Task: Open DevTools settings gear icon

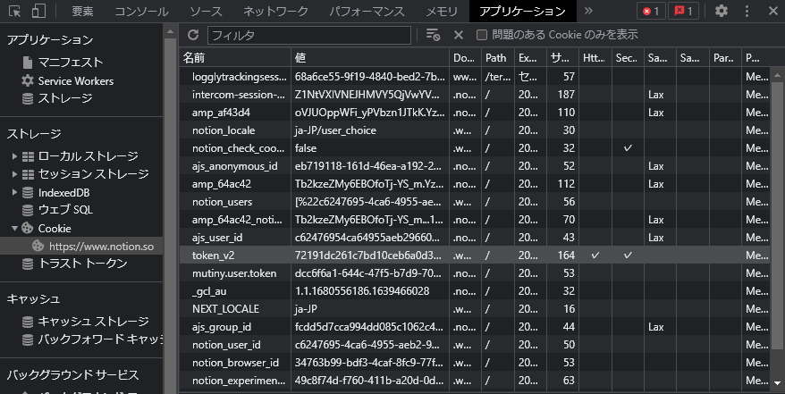Action: pyautogui.click(x=721, y=11)
